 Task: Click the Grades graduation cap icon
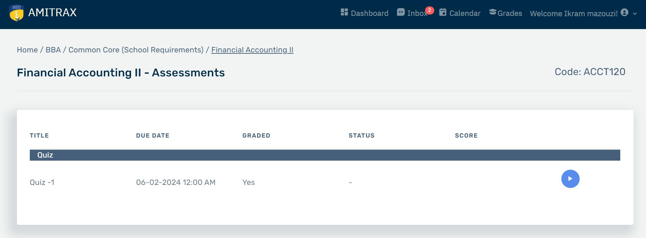pos(493,13)
